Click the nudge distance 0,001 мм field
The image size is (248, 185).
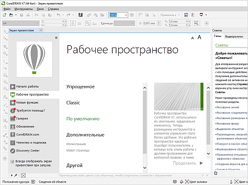(x=150, y=23)
